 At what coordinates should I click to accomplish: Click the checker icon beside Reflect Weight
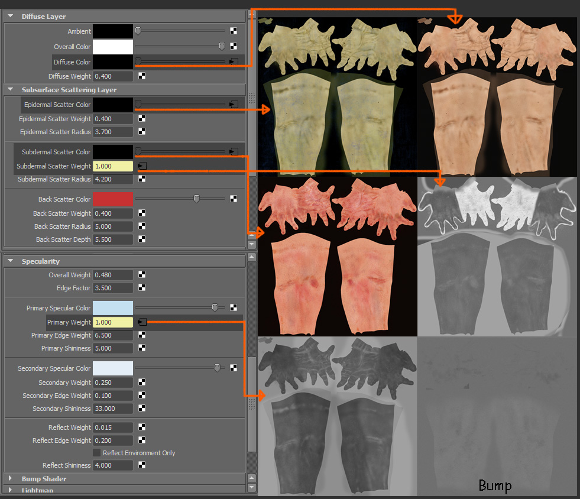(142, 427)
